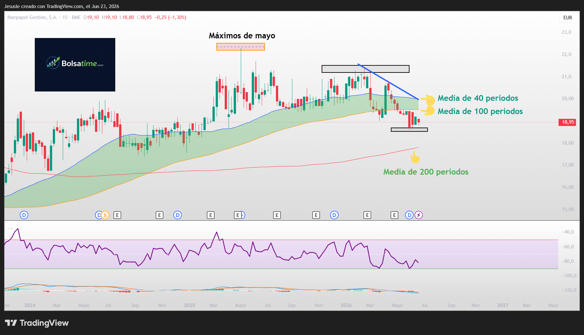The height and width of the screenshot is (335, 584).
Task: Click the 16,00 price axis label
Action: [x=568, y=187]
